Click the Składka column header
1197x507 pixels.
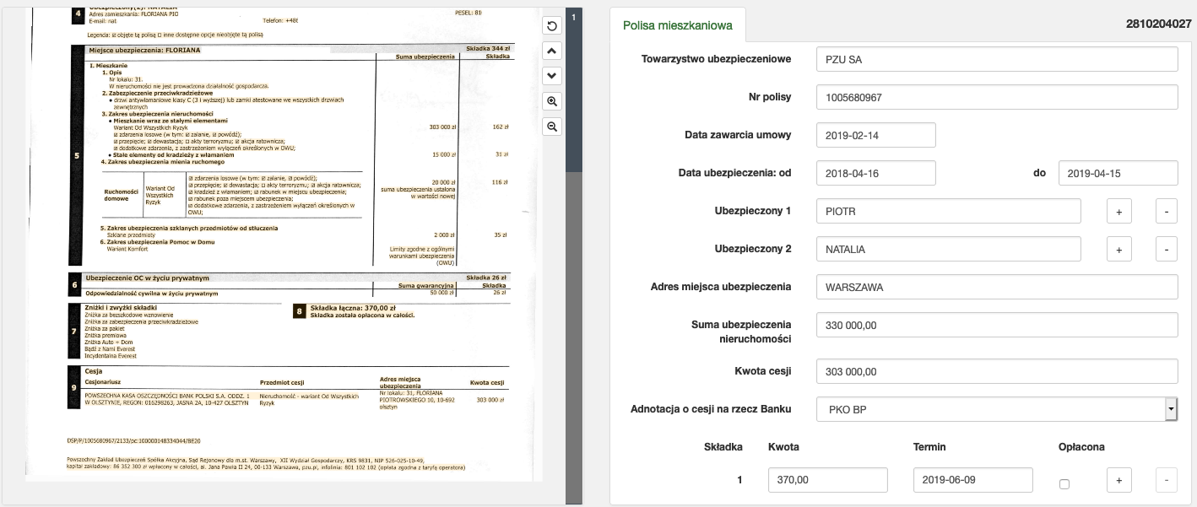tap(723, 446)
